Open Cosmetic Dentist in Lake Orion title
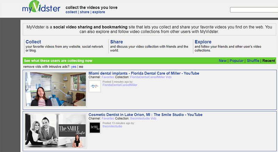The height and width of the screenshot is (152, 278). [145, 115]
